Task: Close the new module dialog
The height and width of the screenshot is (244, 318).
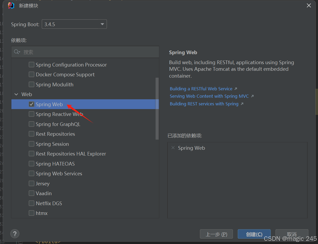Action: [x=309, y=6]
